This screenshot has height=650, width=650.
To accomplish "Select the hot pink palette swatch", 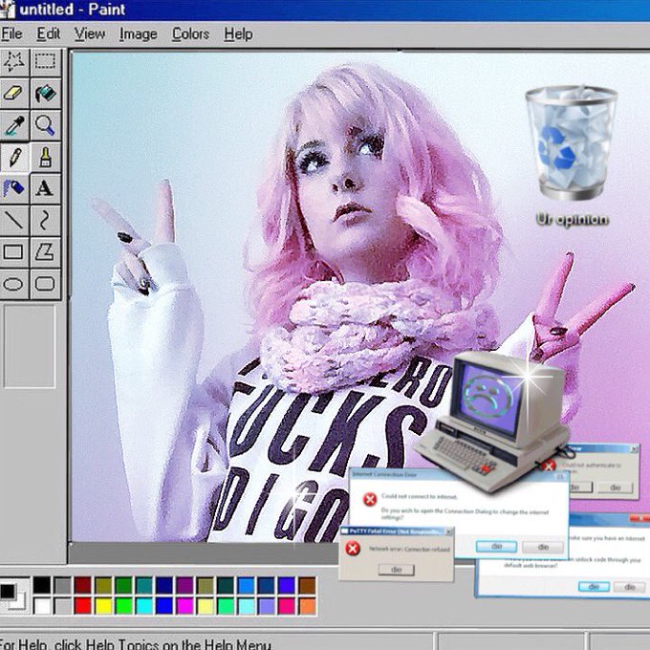I will coord(287,606).
